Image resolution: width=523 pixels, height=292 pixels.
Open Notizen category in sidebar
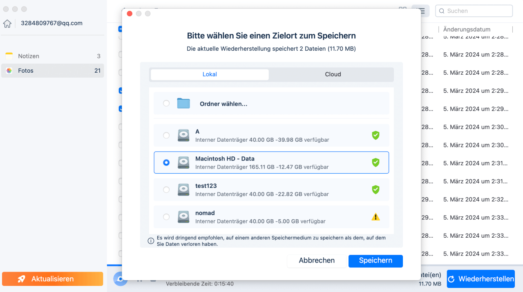(x=52, y=56)
